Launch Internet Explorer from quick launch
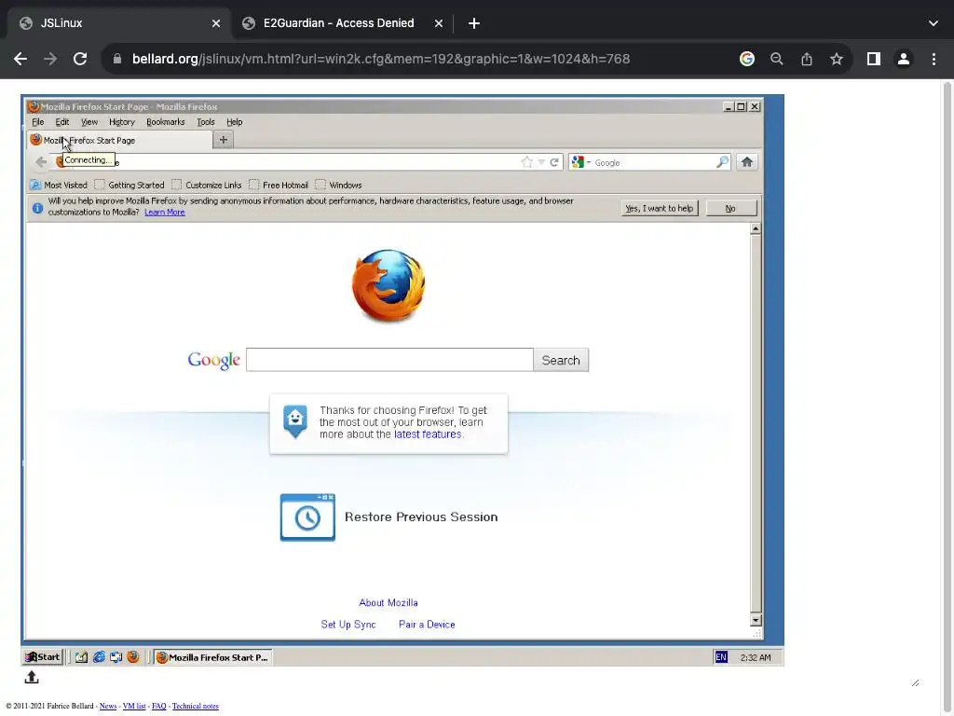954x716 pixels. (x=99, y=657)
